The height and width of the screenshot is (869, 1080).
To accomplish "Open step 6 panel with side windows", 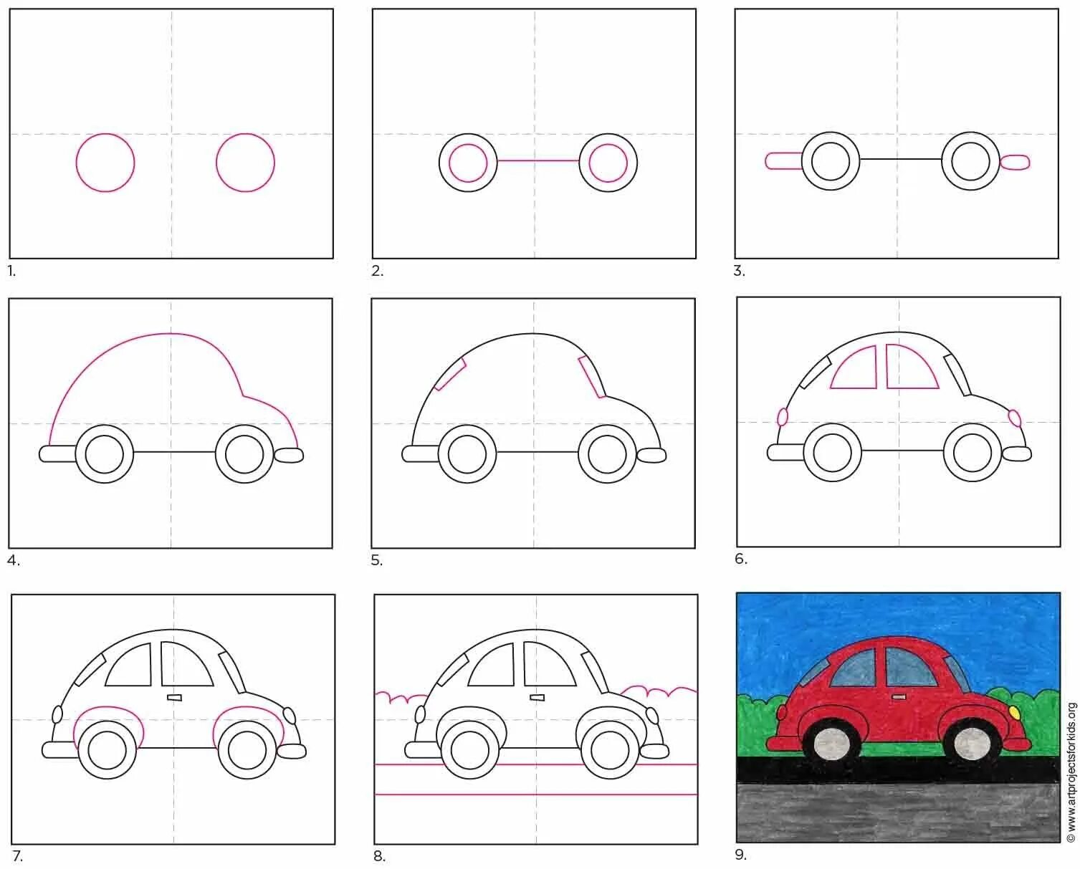I will [x=899, y=421].
